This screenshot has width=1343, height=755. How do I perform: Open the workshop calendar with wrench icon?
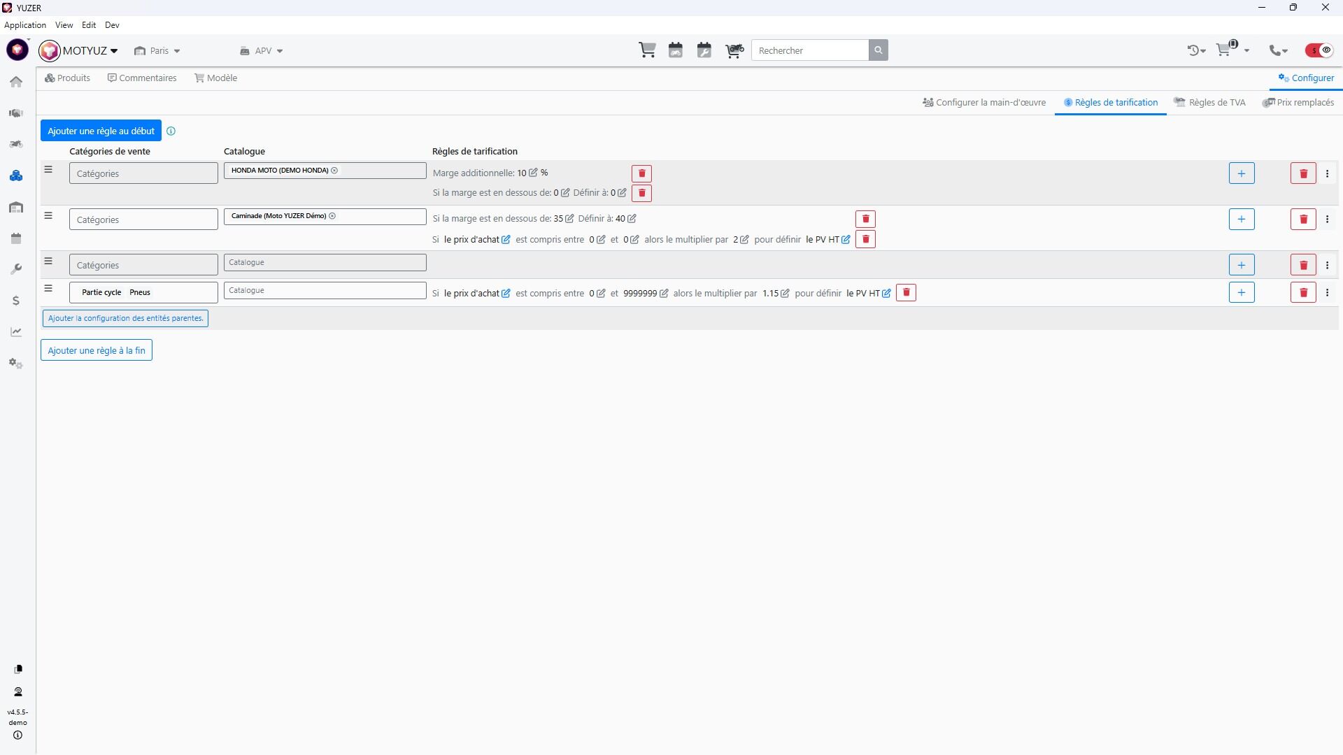pos(704,50)
